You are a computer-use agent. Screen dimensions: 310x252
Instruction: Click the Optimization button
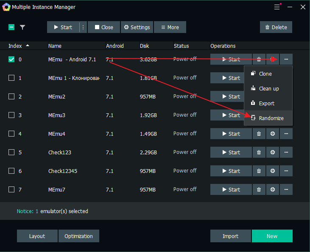tap(79, 236)
